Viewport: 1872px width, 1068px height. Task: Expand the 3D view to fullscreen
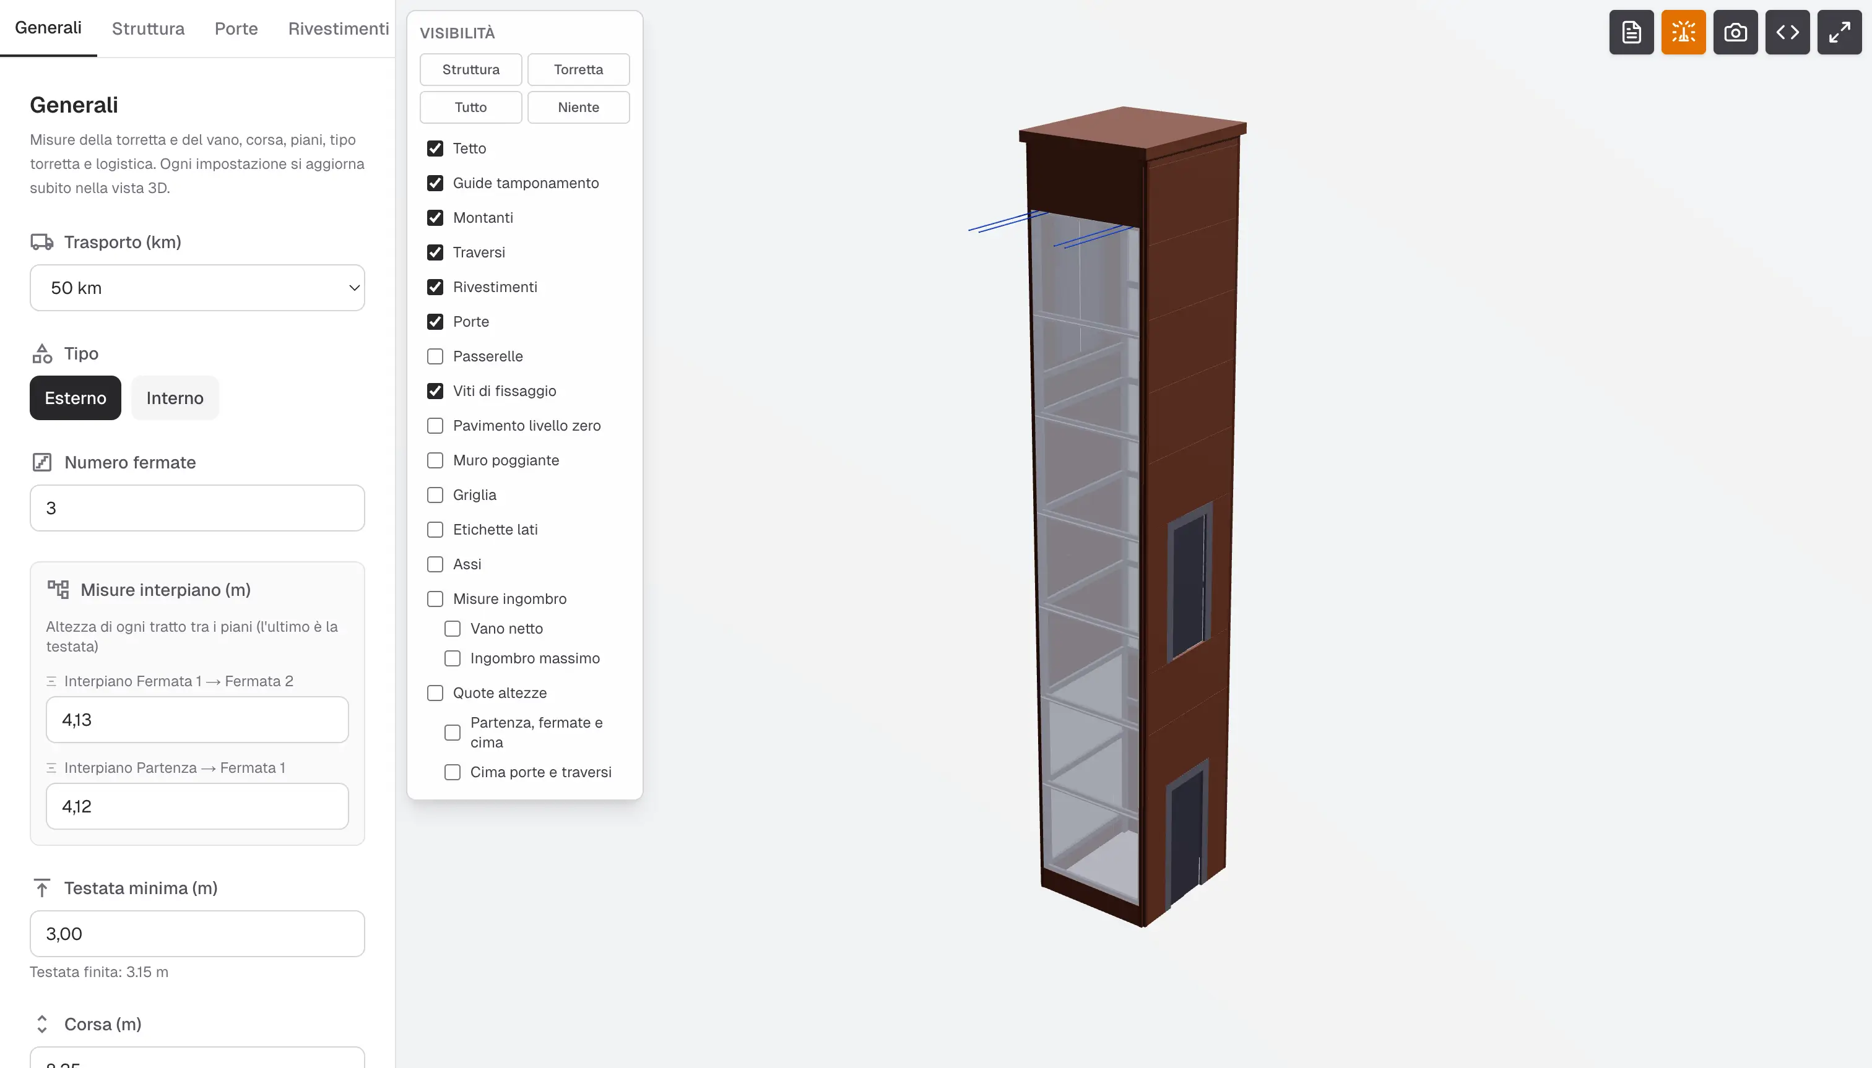pos(1839,32)
